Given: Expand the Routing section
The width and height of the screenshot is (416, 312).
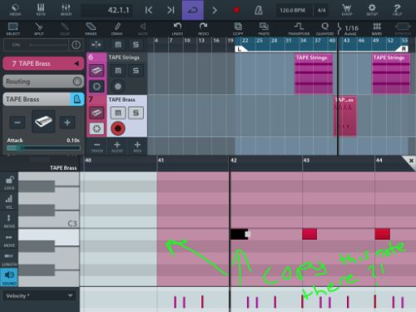Looking at the screenshot, I should click(43, 82).
